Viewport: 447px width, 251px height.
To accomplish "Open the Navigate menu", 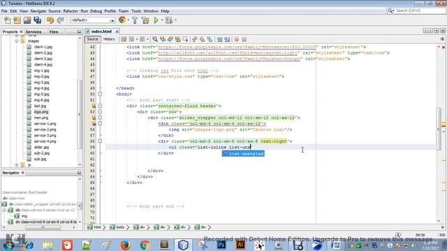I will click(x=38, y=11).
